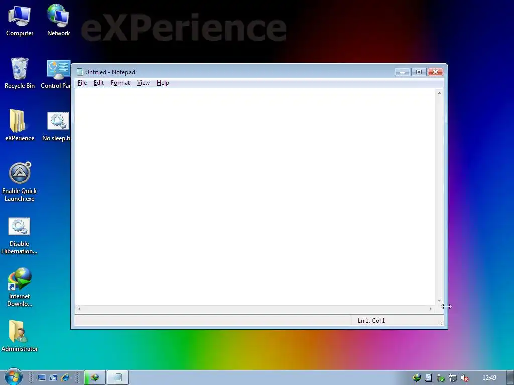Click Show Desktop quick launch icon
Screen dimensions: 514x385
42,378
